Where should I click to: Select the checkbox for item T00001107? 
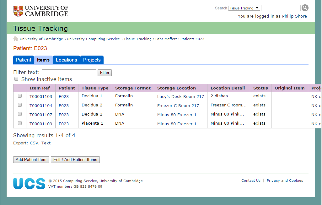pos(20,114)
